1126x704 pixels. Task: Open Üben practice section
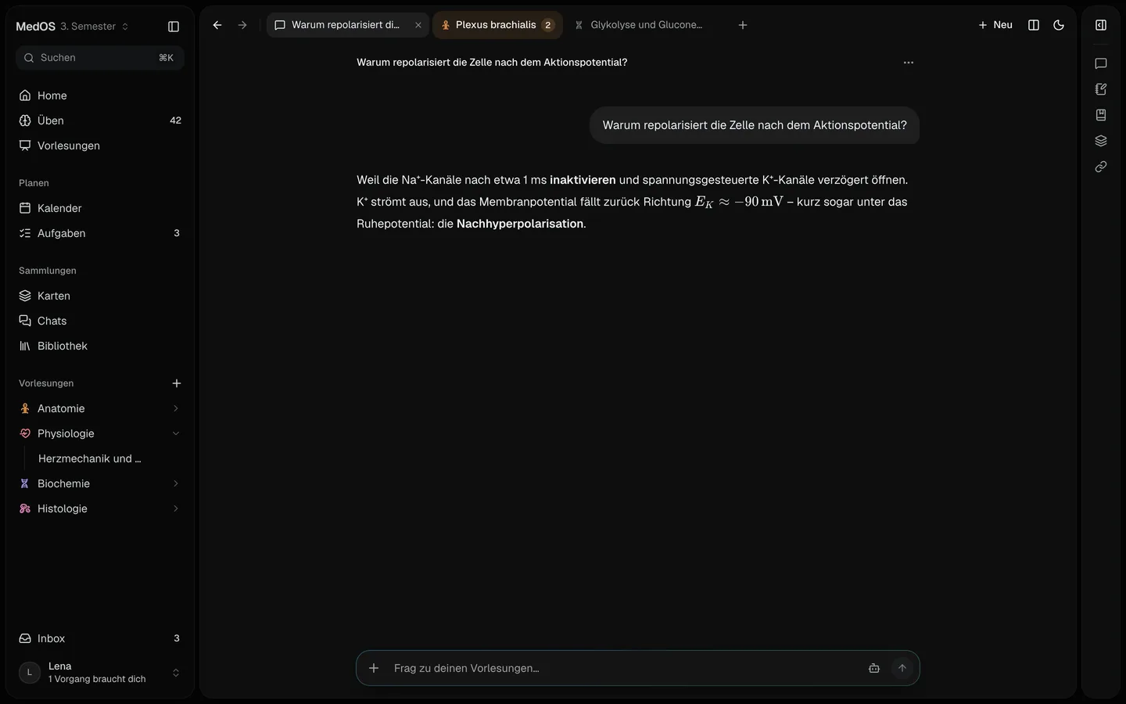pyautogui.click(x=100, y=120)
